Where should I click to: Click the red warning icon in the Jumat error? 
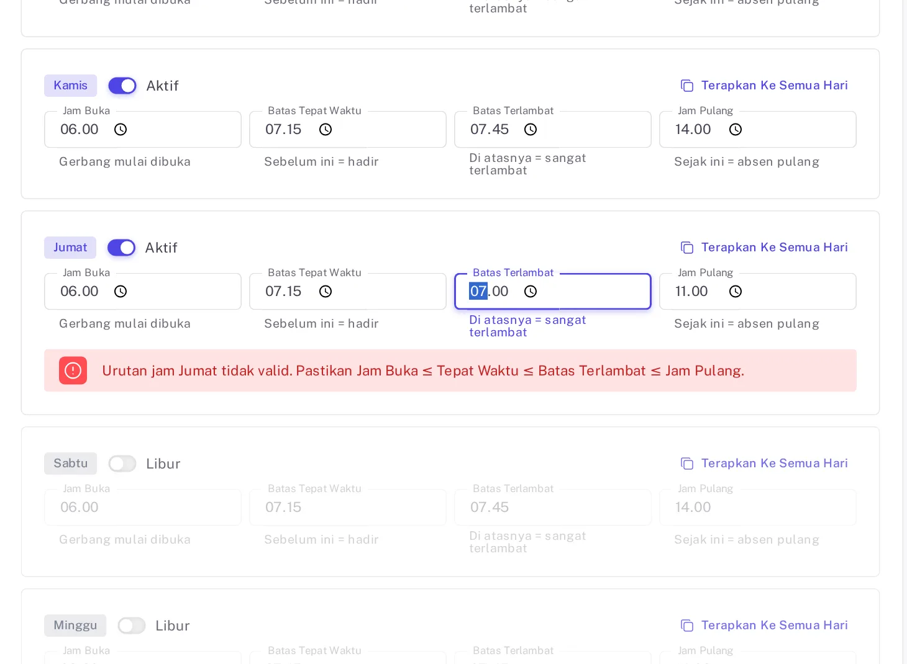pyautogui.click(x=73, y=370)
